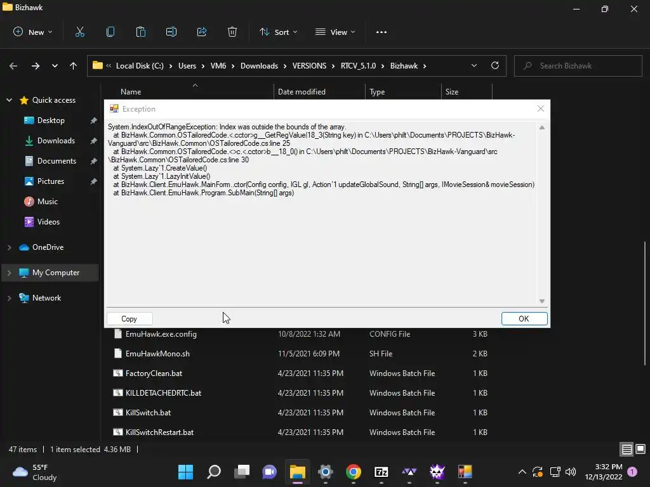Open Desktop in Quick access
The width and height of the screenshot is (650, 487).
pyautogui.click(x=51, y=120)
